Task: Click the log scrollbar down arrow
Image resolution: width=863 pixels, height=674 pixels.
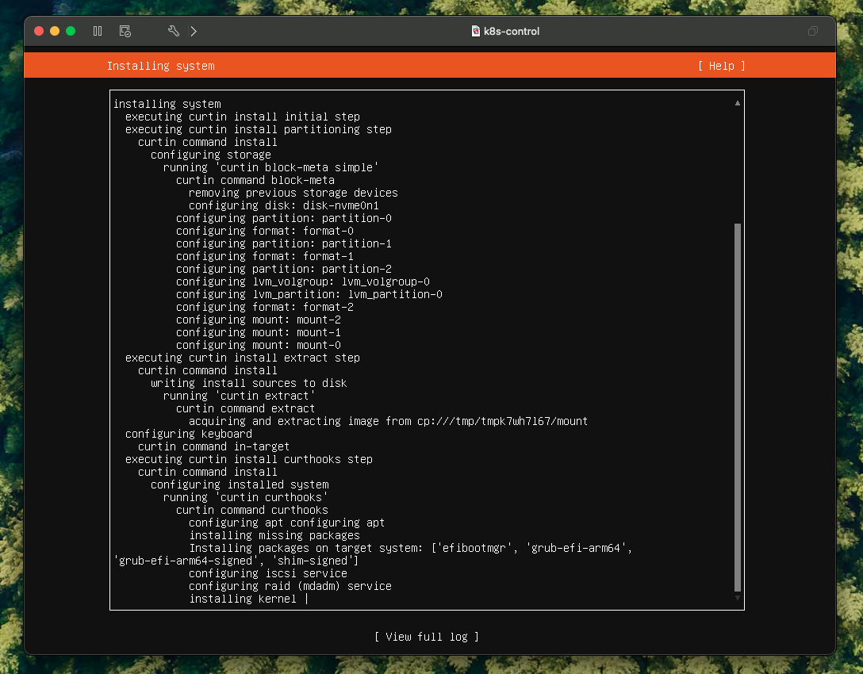Action: click(x=738, y=598)
